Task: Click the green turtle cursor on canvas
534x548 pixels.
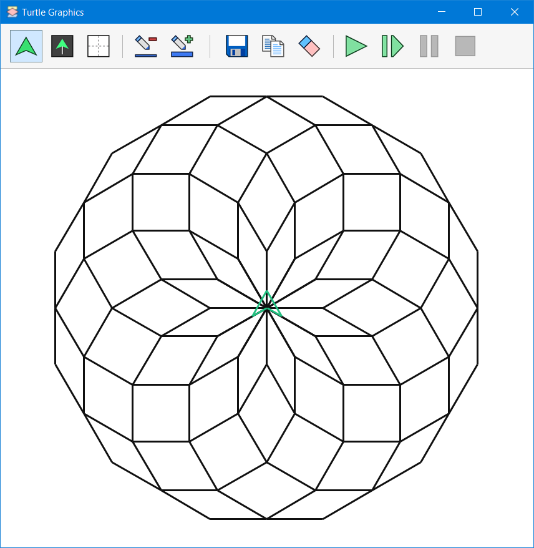Action: (267, 305)
